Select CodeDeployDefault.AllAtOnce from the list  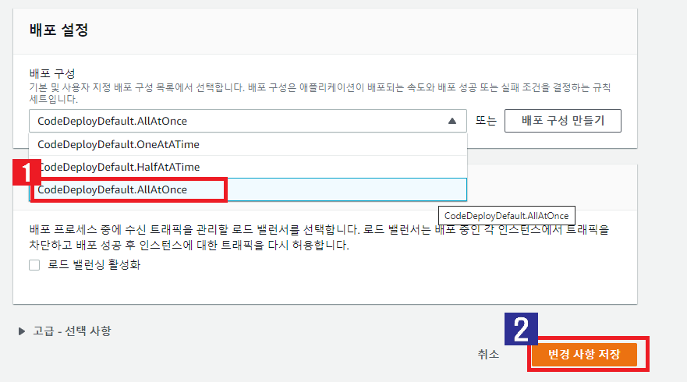coord(248,189)
